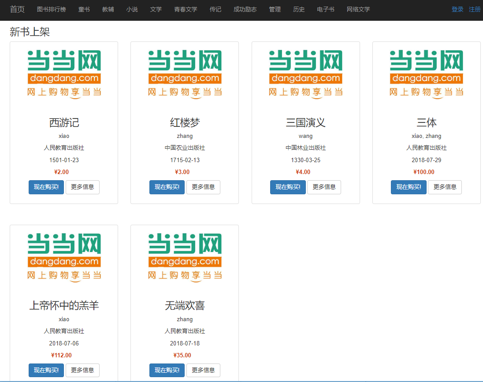Click the cover image of 三国演义
The image size is (483, 382).
305,74
